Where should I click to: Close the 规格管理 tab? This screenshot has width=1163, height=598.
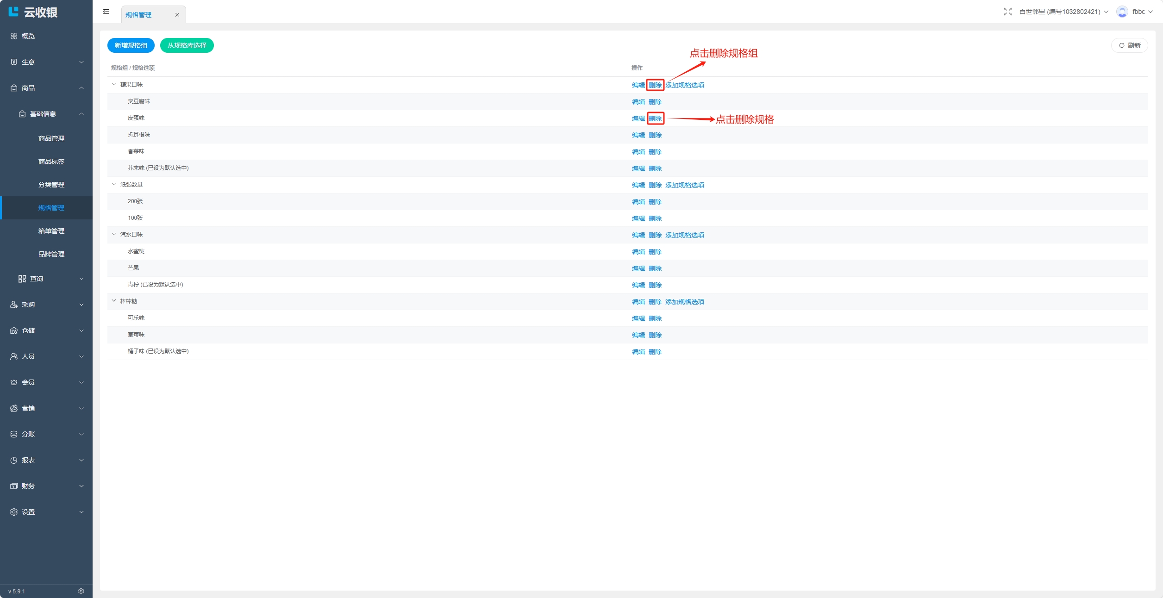point(177,15)
